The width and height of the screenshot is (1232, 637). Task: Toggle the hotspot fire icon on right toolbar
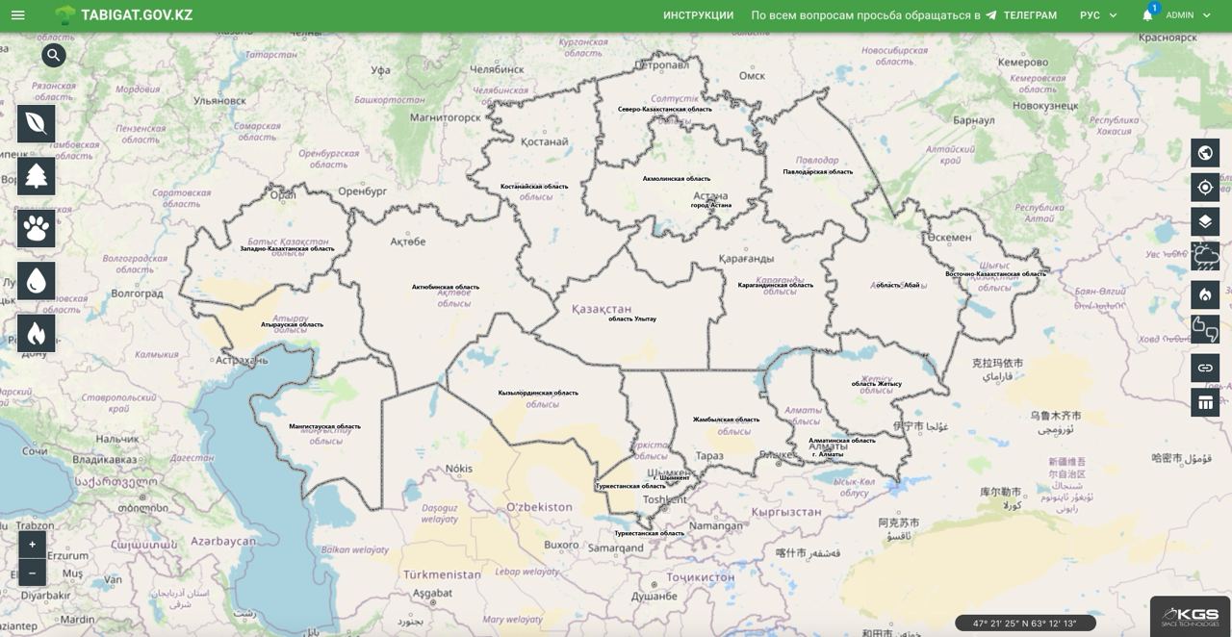pos(1205,294)
